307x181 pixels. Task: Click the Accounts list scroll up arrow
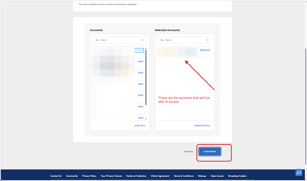click(x=146, y=48)
